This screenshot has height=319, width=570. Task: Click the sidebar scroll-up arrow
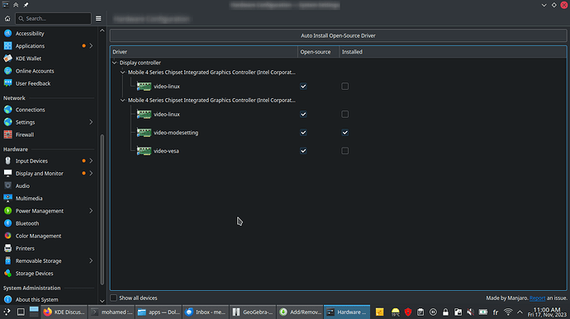point(102,30)
